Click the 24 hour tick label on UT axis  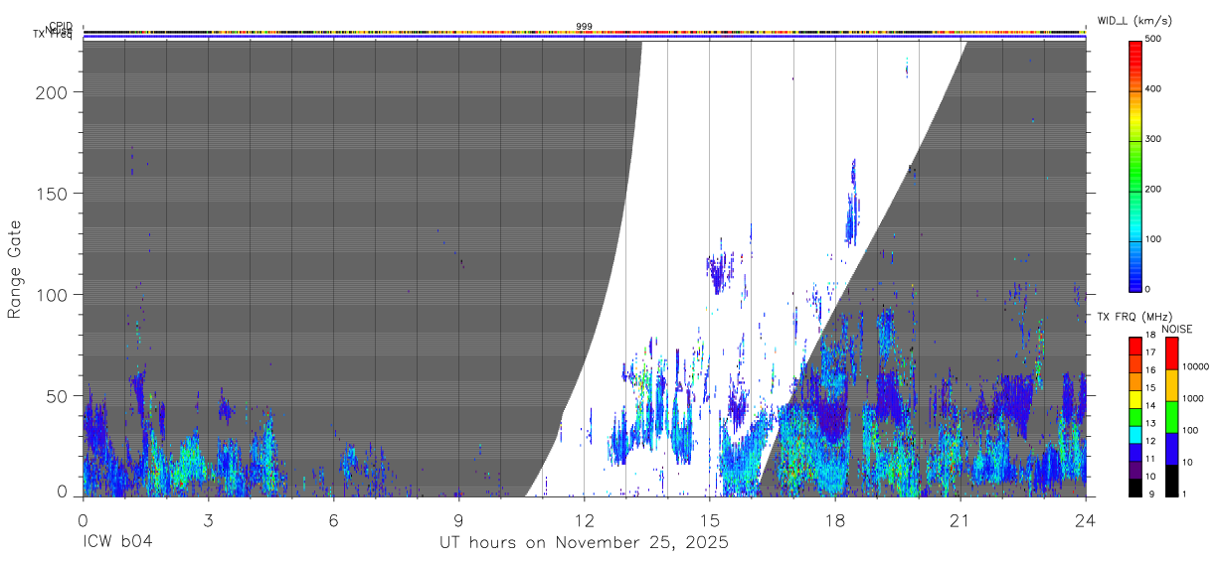click(x=1085, y=518)
